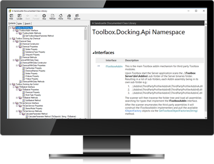Click the Locate toolbar icon

19,17
